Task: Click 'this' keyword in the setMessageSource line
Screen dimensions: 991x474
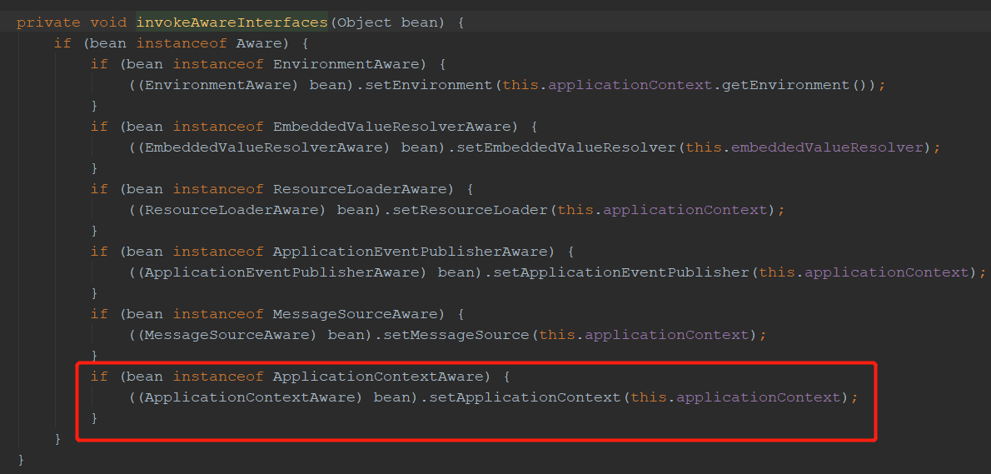Action: 557,335
